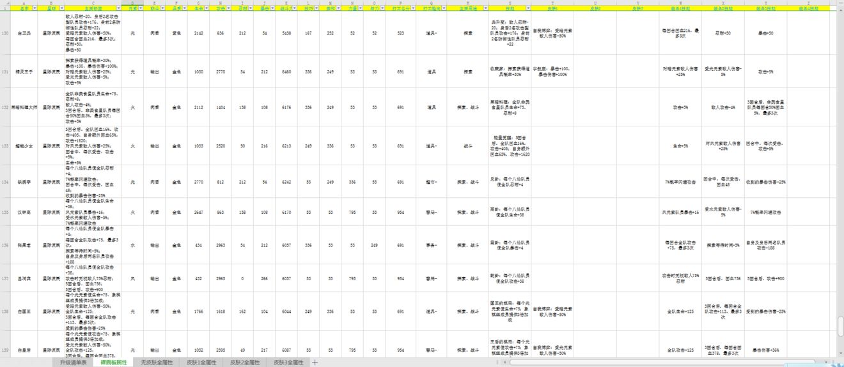This screenshot has width=844, height=367.
Task: Click the cell with value 6213
Action: coord(286,146)
